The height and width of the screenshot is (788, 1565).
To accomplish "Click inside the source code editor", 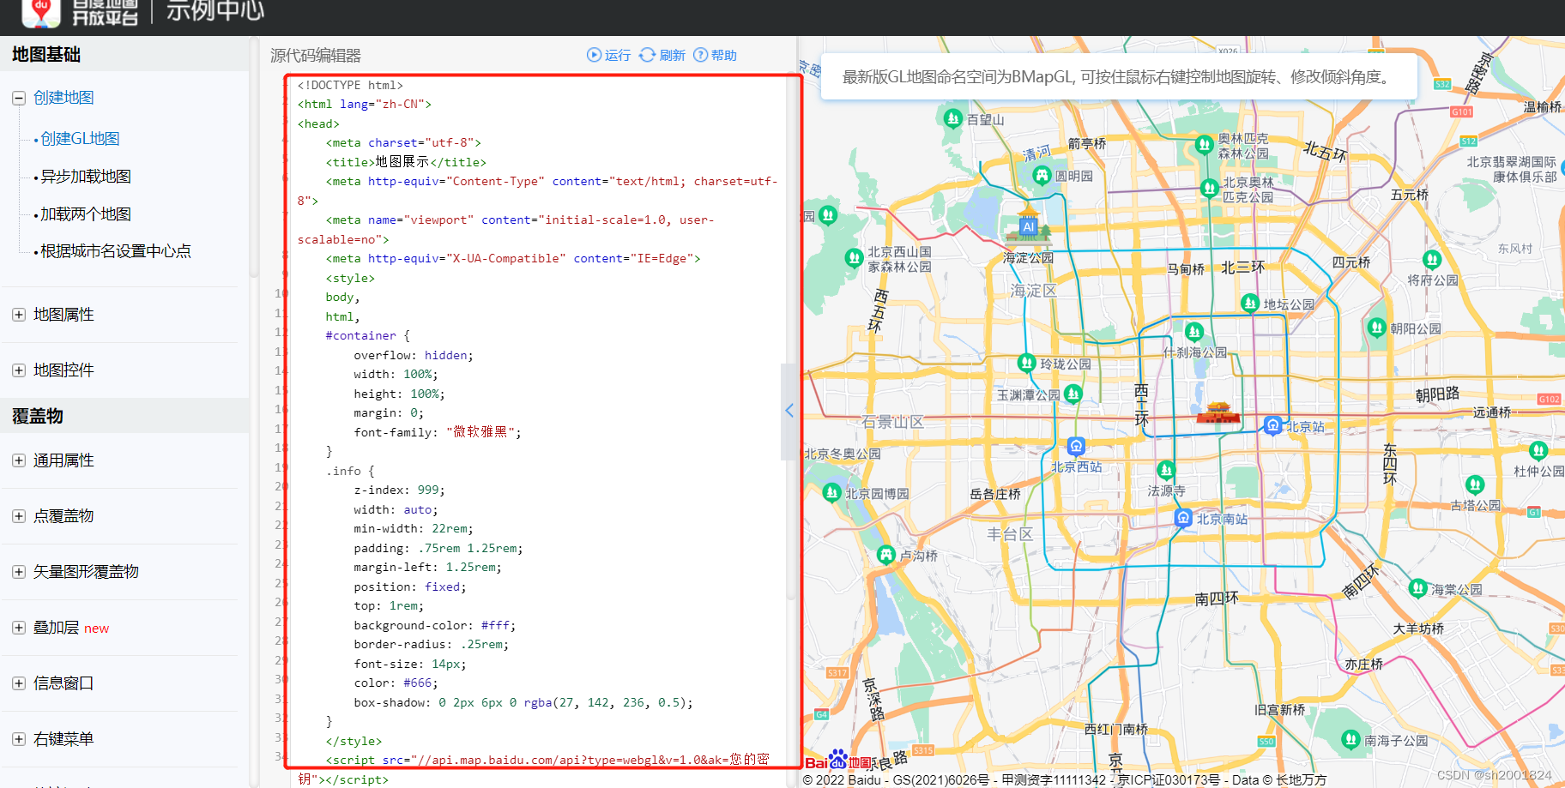I will [x=543, y=420].
